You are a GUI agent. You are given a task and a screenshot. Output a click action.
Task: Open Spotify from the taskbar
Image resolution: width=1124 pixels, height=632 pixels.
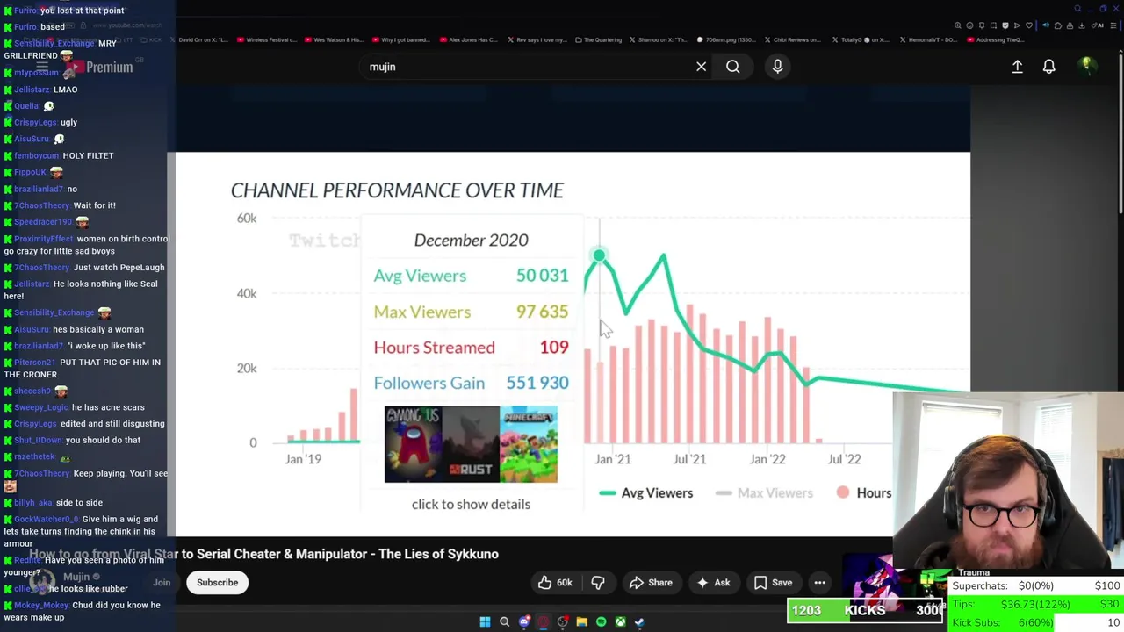pyautogui.click(x=601, y=622)
